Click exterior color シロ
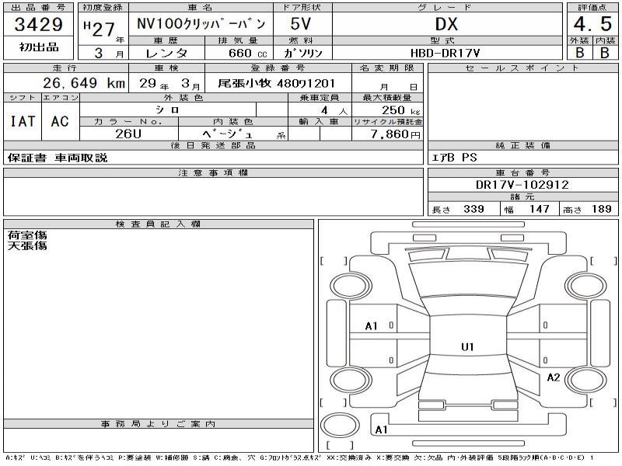This screenshot has height=466, width=622. tap(167, 110)
